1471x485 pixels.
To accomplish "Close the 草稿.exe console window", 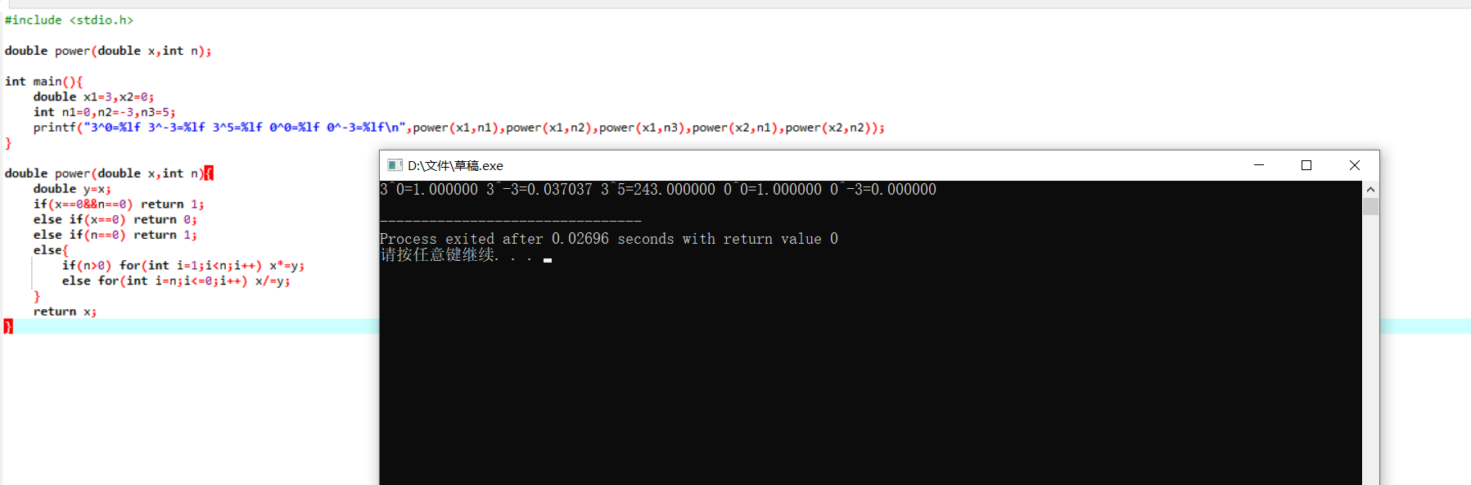I will click(x=1355, y=165).
